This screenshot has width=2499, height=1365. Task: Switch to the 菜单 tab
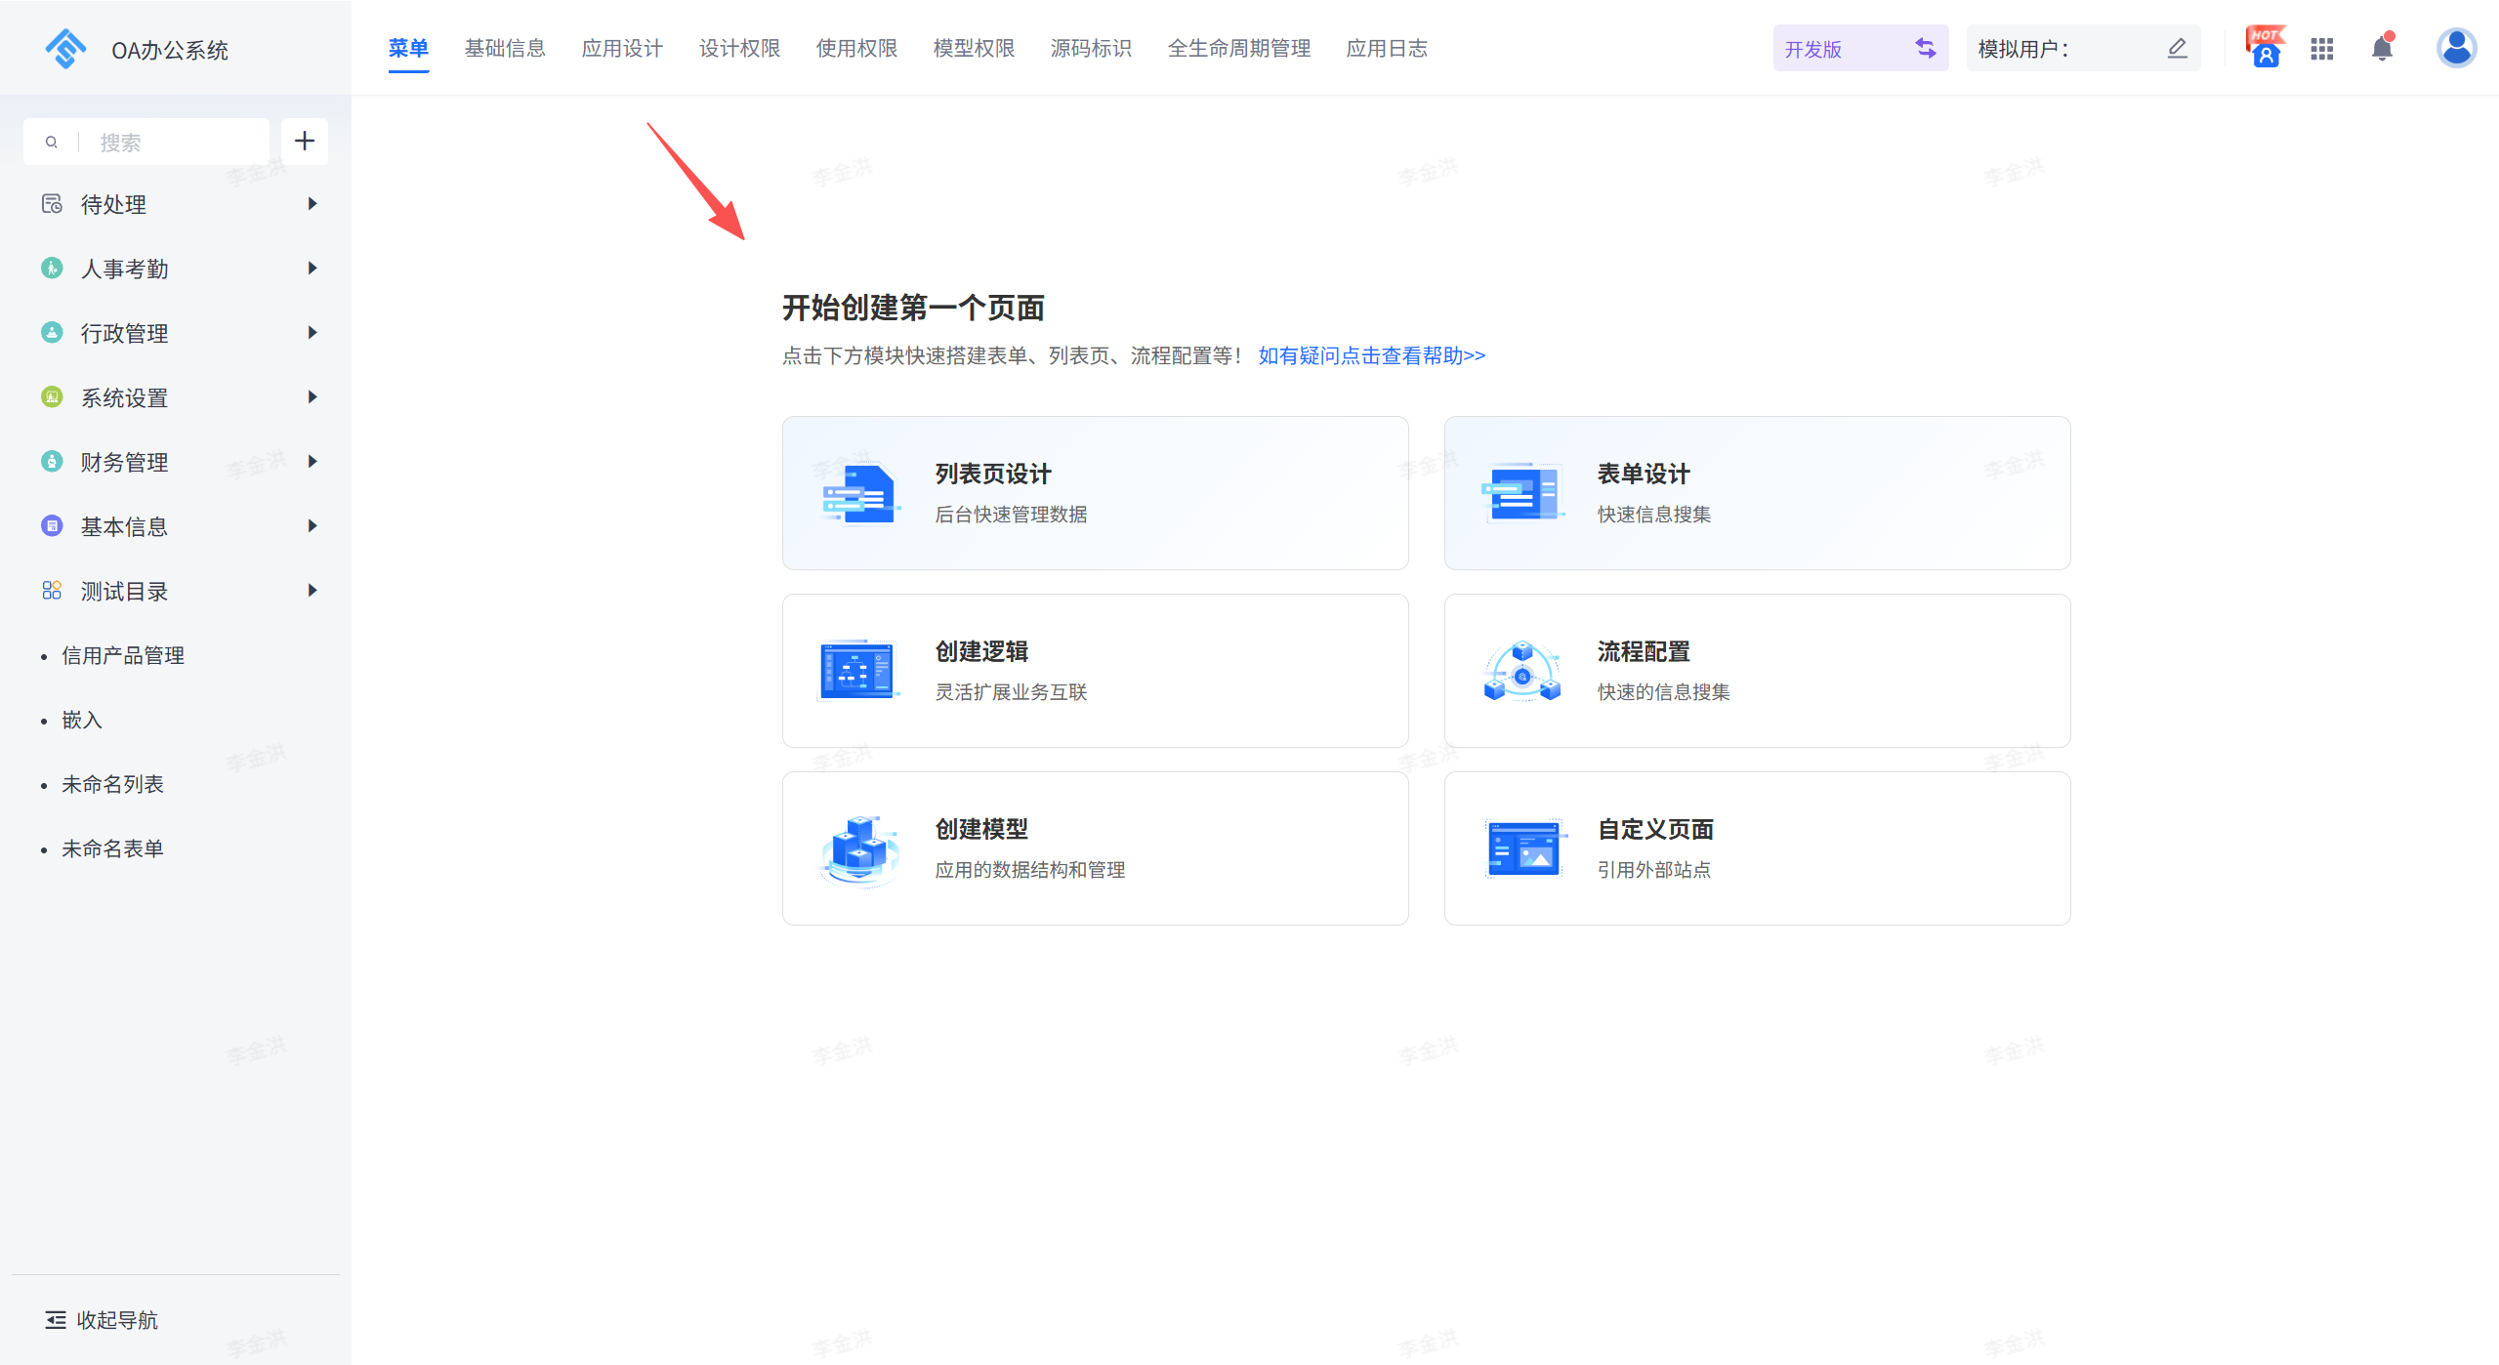click(x=408, y=48)
